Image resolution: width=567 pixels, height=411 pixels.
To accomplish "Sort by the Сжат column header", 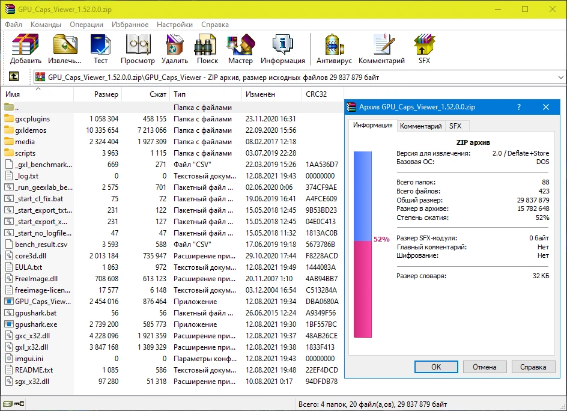I will (146, 94).
